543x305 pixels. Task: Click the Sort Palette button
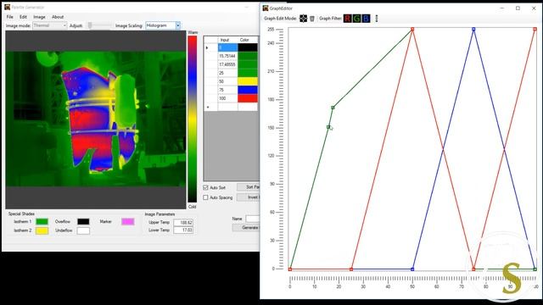coord(249,187)
